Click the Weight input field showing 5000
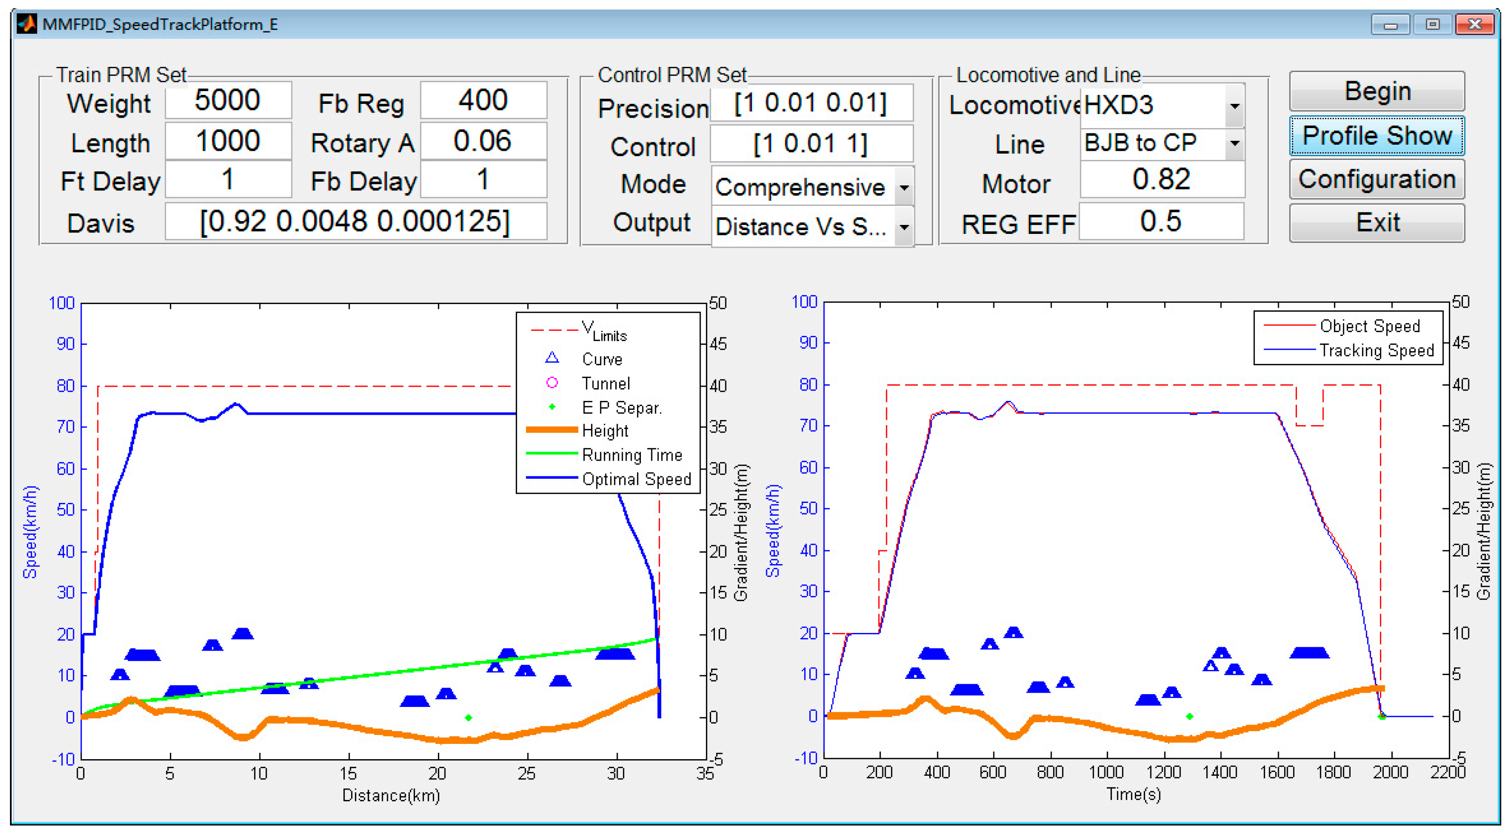This screenshot has width=1509, height=836. 228,100
